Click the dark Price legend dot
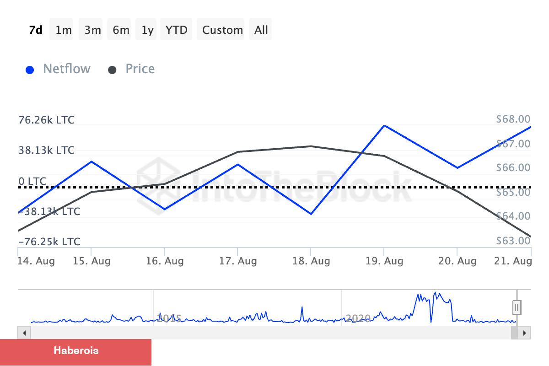549x366 pixels. click(x=112, y=70)
